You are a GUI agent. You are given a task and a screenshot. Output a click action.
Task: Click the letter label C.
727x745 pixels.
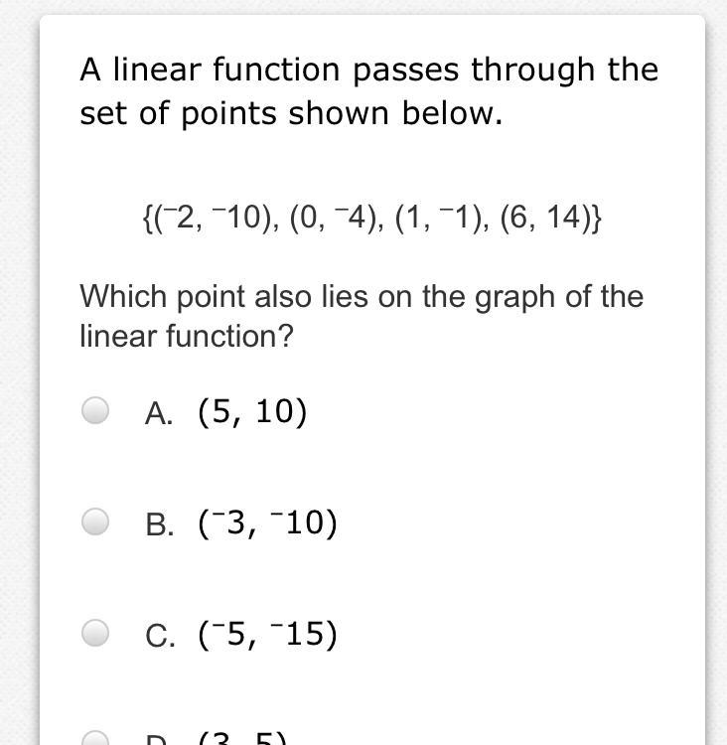(160, 636)
